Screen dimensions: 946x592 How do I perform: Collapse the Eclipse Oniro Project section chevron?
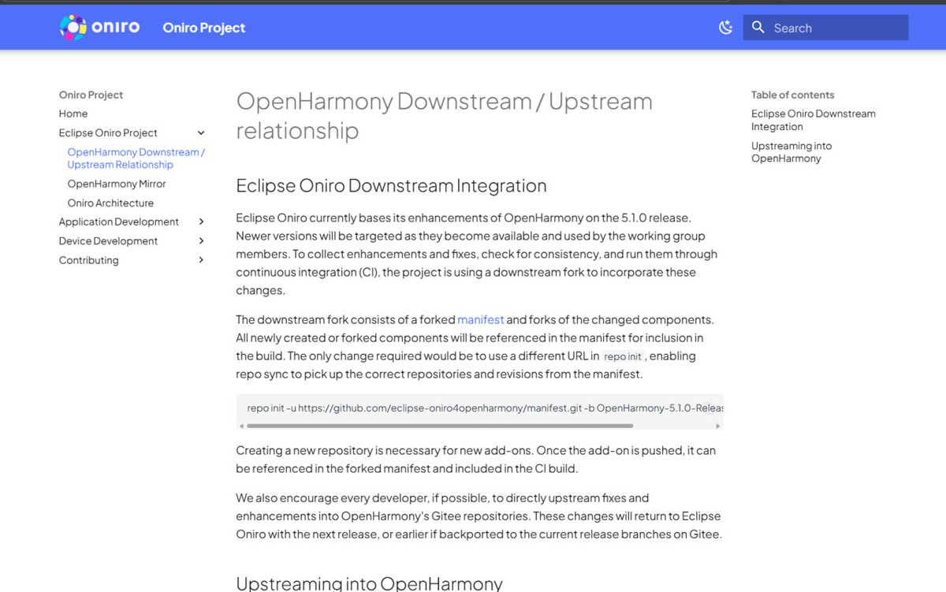click(201, 133)
